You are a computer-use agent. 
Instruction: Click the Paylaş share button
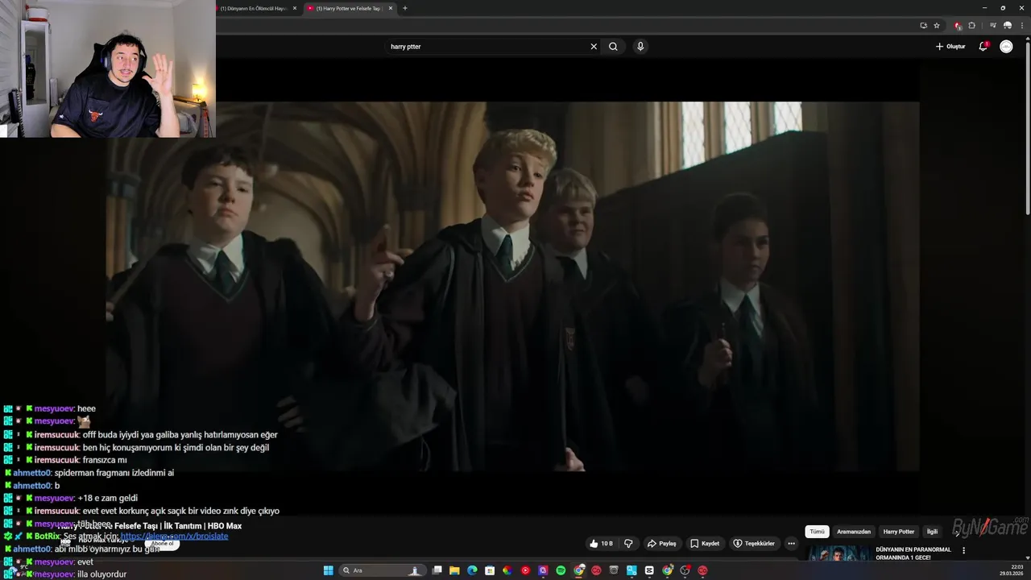click(x=661, y=544)
